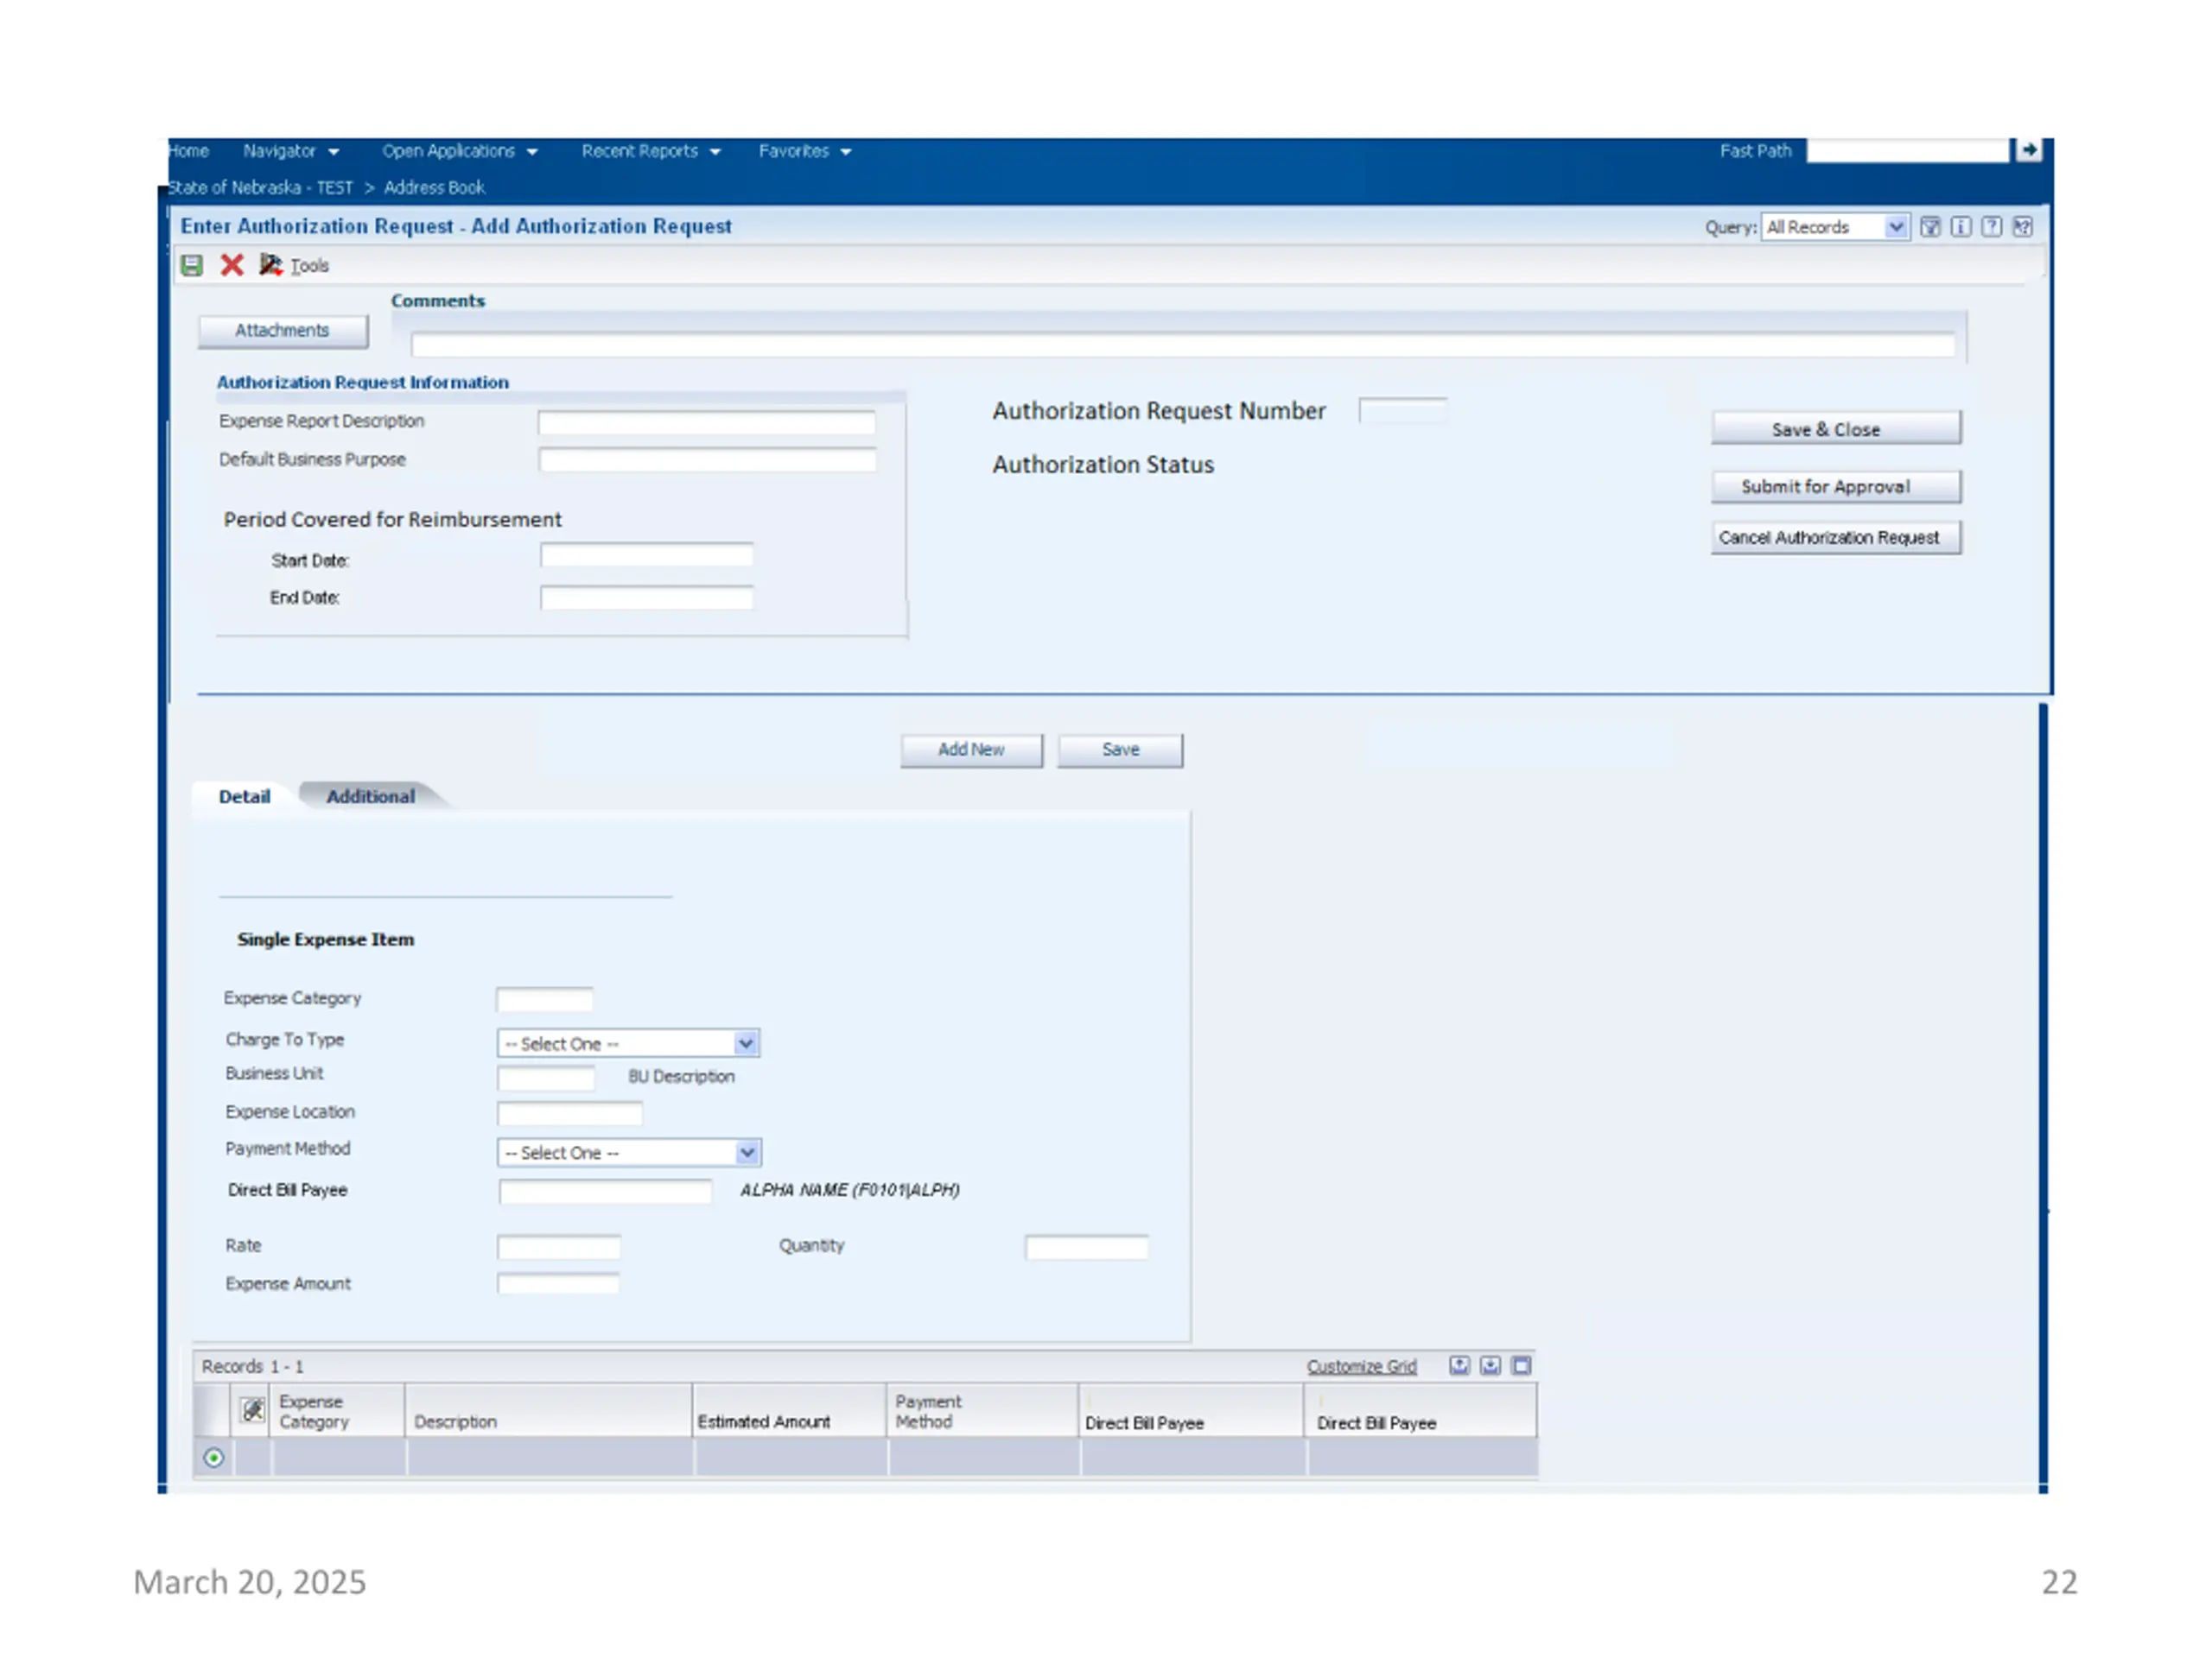Click the green Save icon in toolbar
The height and width of the screenshot is (1658, 2212).
coord(192,265)
